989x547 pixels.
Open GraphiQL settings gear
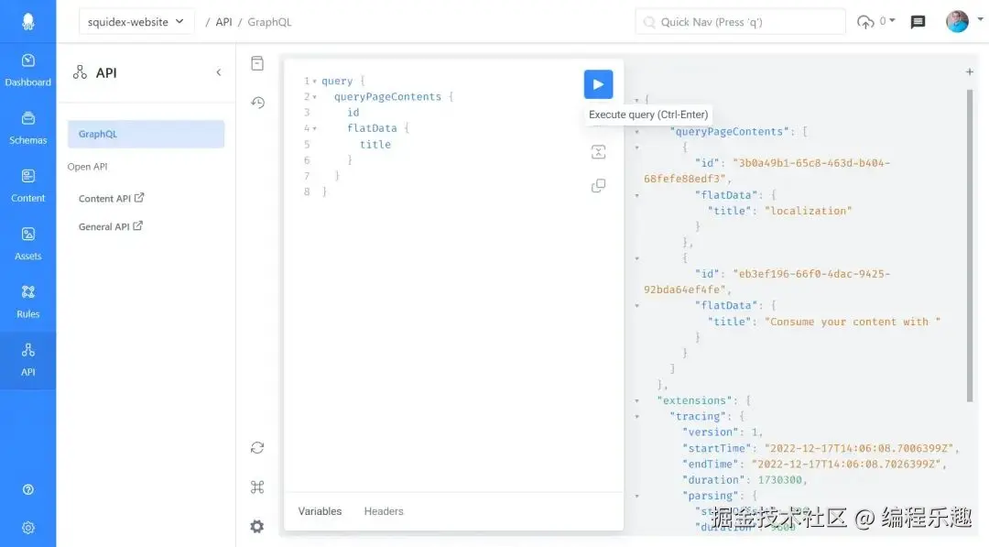point(257,526)
